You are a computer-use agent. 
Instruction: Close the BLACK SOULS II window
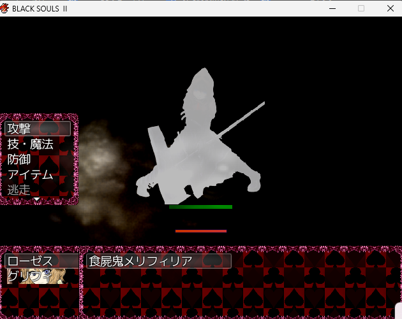pyautogui.click(x=391, y=8)
